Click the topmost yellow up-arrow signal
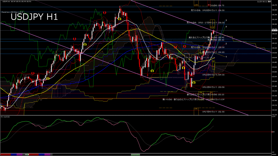Viewport: 278px width, 156px height. [120, 19]
